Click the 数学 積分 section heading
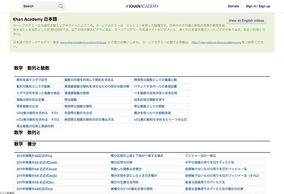Screen dimensions: 284x194 tap(25, 144)
